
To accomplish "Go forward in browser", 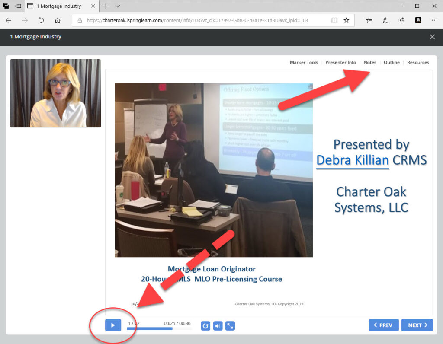I will tap(25, 20).
